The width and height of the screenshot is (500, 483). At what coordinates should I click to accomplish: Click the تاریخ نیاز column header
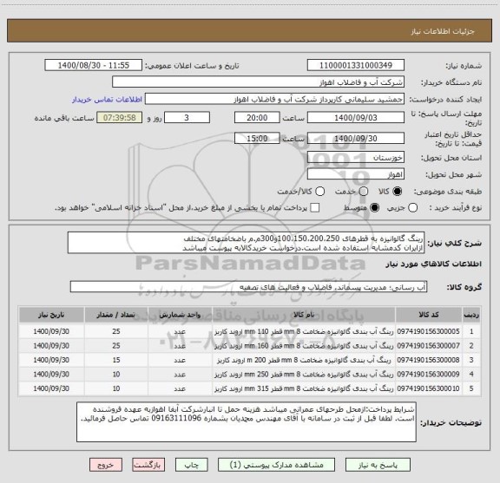coord(51,315)
